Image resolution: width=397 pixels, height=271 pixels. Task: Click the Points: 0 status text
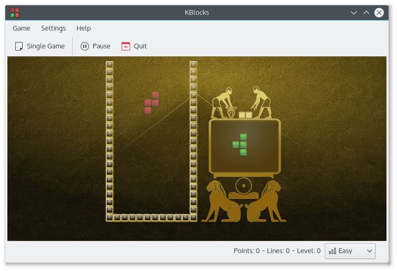click(246, 251)
